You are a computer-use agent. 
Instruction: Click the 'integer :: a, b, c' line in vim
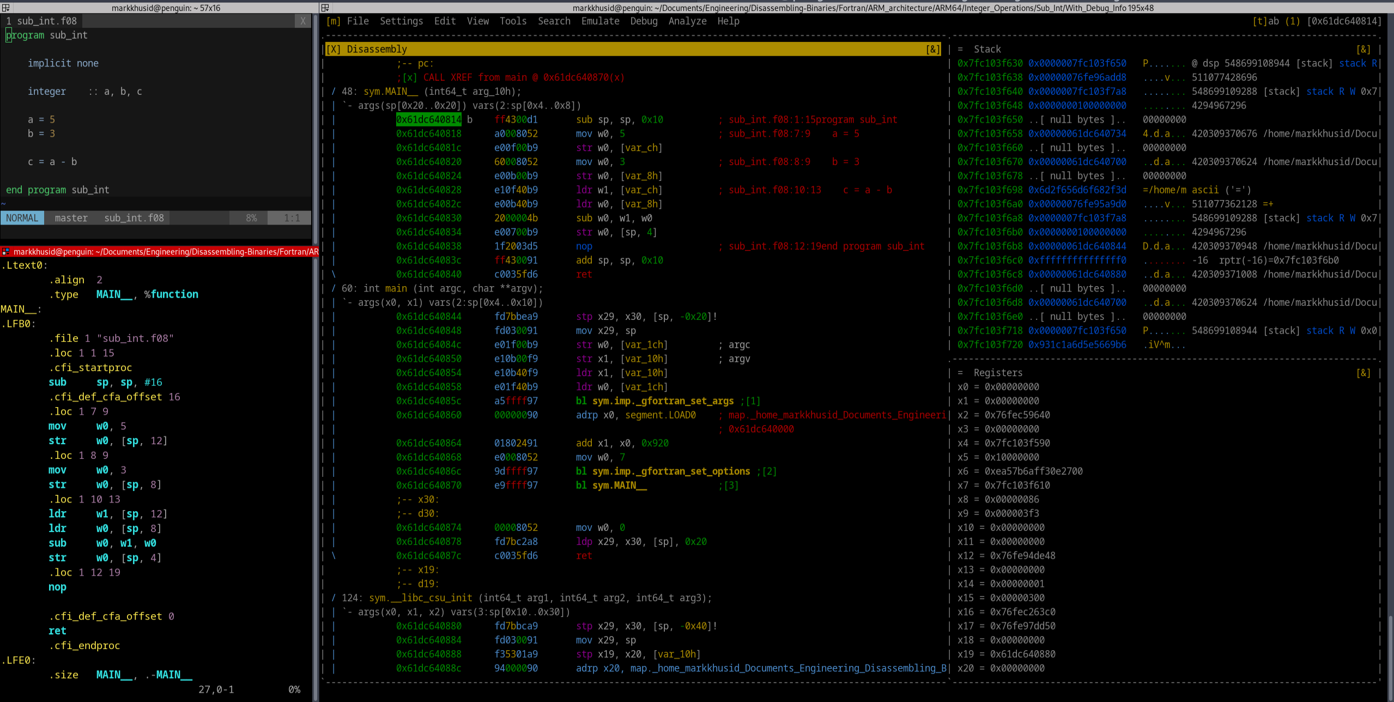(x=85, y=92)
